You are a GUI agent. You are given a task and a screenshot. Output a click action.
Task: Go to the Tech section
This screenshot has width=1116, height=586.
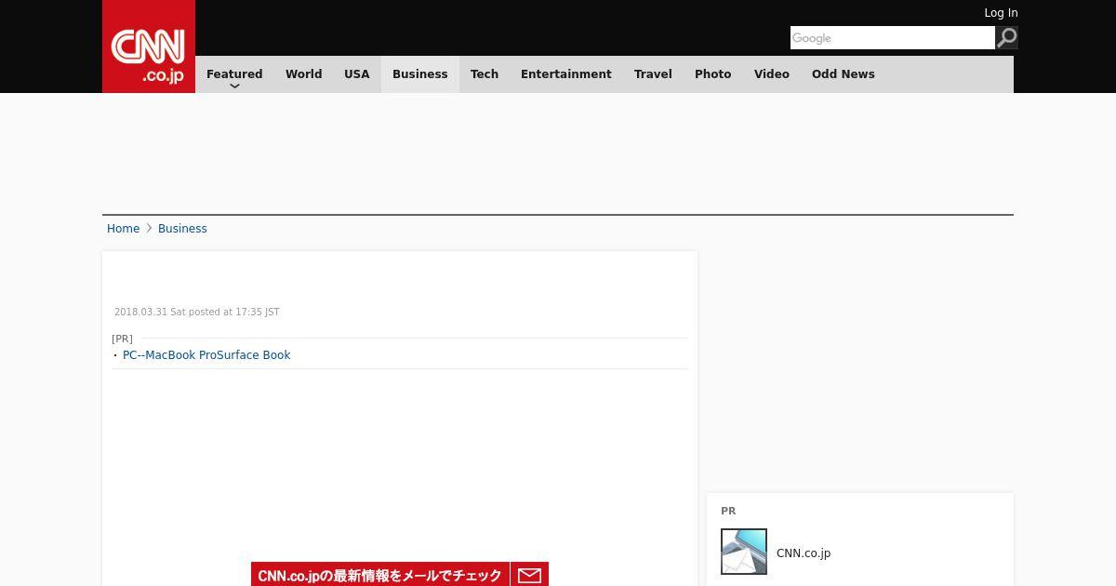(485, 74)
